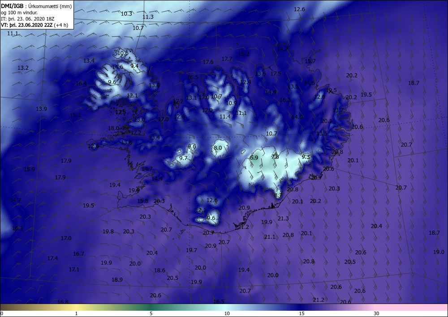The height and width of the screenshot is (317, 448).
Task: Click the map value 16.1
Action: click(18, 228)
